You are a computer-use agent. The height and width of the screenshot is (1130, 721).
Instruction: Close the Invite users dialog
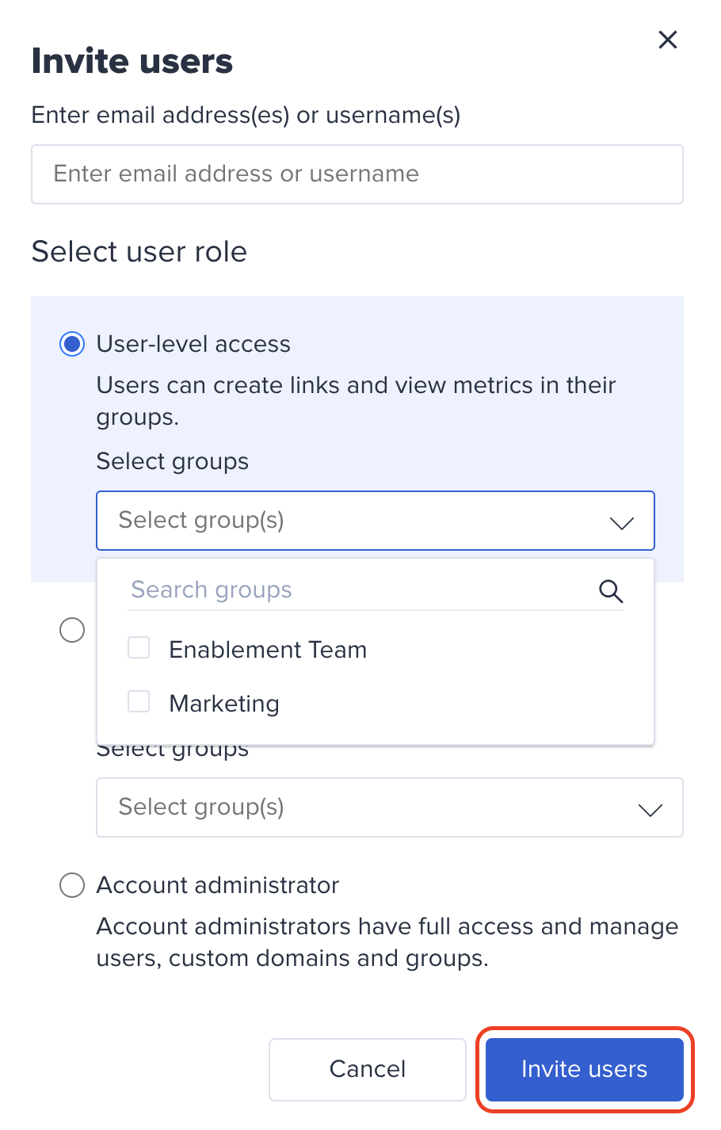click(668, 40)
